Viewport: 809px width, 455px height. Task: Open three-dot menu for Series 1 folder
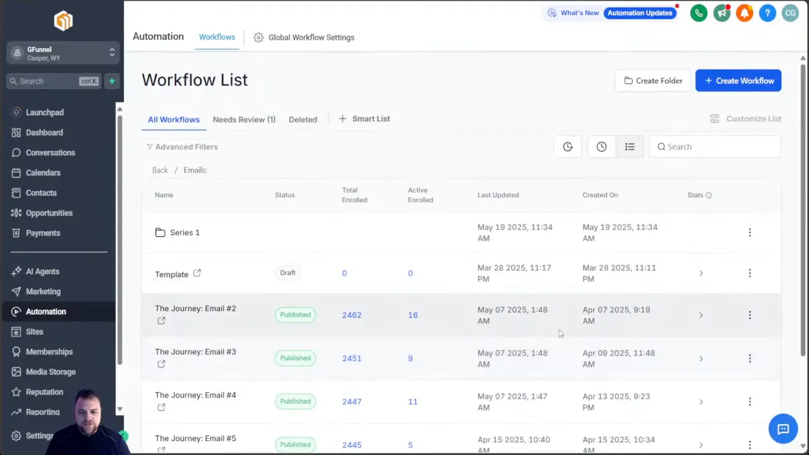[x=750, y=233]
